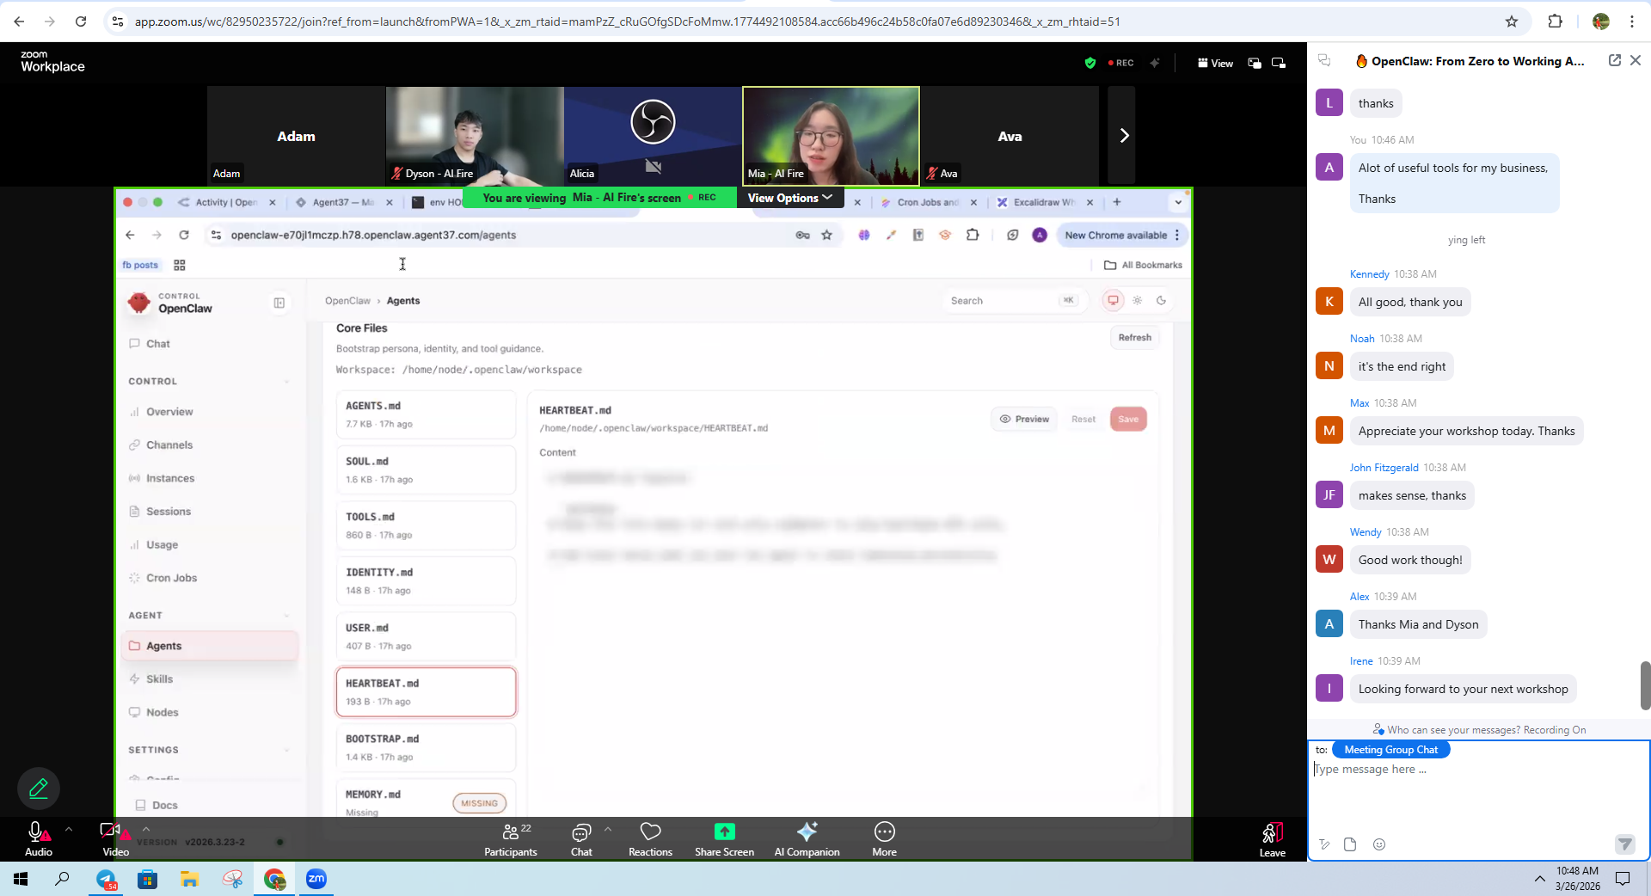Open the Chrome extensions menu
This screenshot has width=1651, height=896.
(x=1555, y=21)
